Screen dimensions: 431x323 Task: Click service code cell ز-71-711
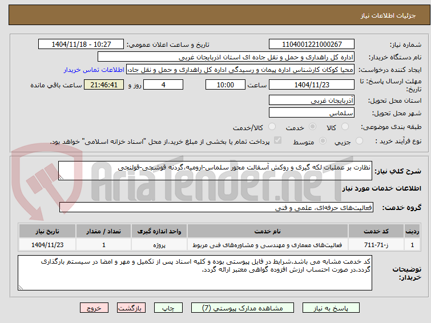[x=376, y=245]
